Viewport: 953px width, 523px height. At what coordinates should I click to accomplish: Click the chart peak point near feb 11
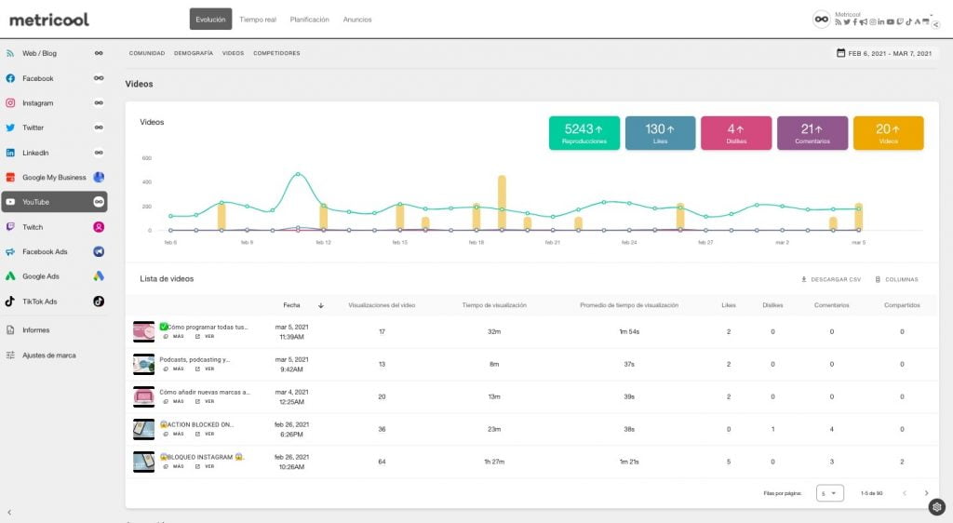point(298,174)
